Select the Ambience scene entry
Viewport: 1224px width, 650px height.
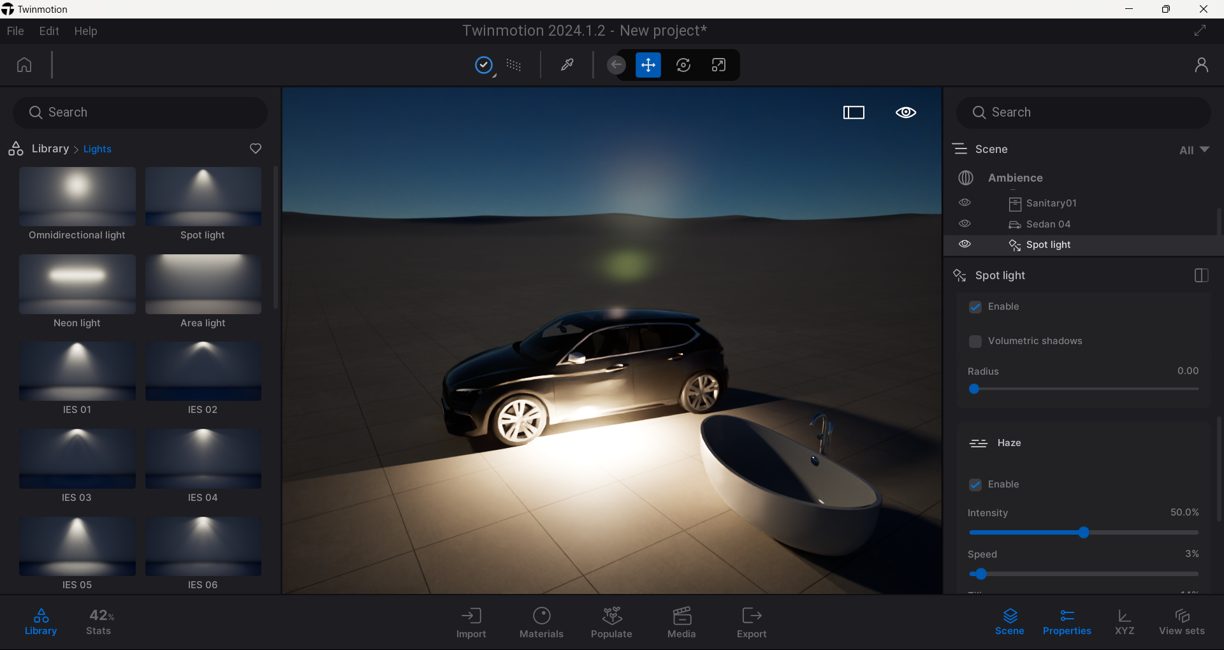1016,178
